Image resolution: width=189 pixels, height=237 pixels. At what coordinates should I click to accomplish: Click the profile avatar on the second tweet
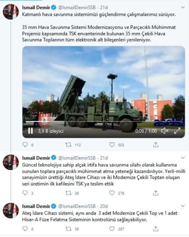(x=11, y=162)
